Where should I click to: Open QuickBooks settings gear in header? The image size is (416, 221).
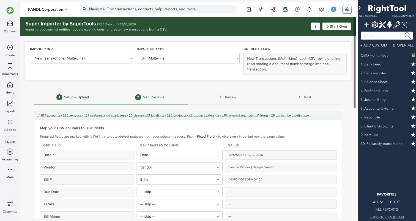[321, 9]
